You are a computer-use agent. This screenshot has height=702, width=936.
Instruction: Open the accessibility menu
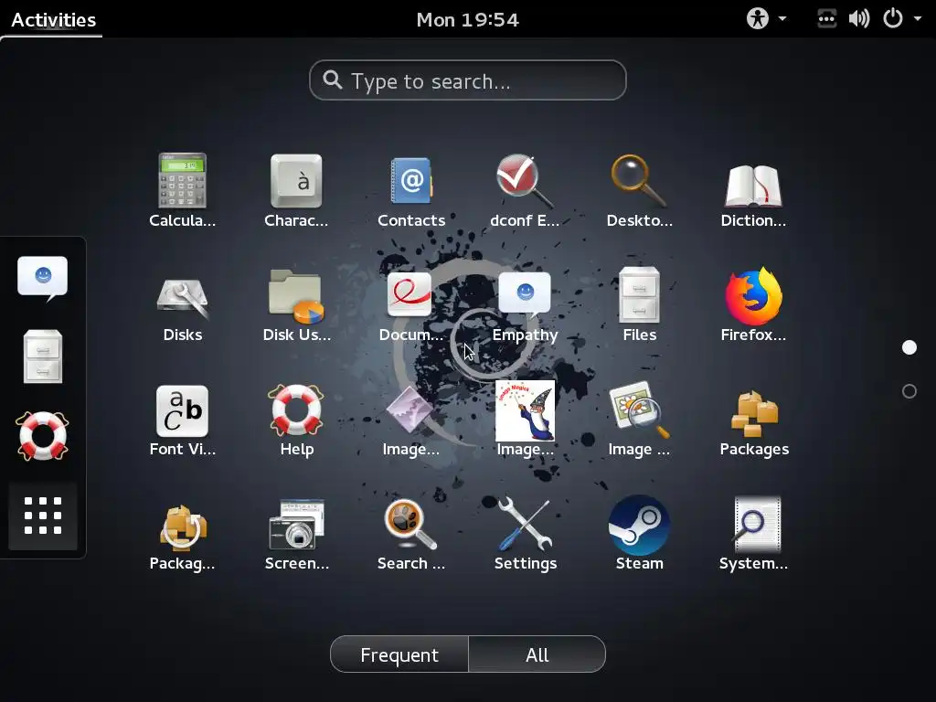pyautogui.click(x=767, y=19)
